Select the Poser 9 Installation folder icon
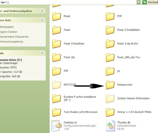 pyautogui.click(x=110, y=30)
